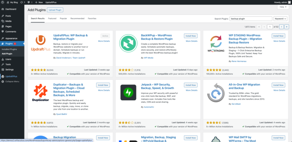Click the UpdraftPlus plugin logo
This screenshot has height=142, width=292.
point(41,43)
